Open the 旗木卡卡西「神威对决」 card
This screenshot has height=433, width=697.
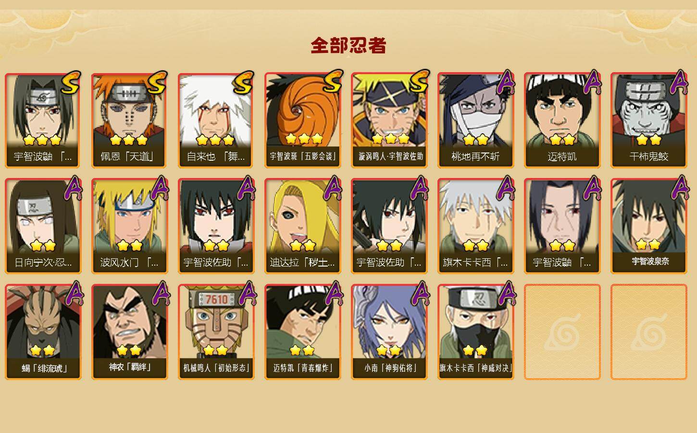pos(475,332)
